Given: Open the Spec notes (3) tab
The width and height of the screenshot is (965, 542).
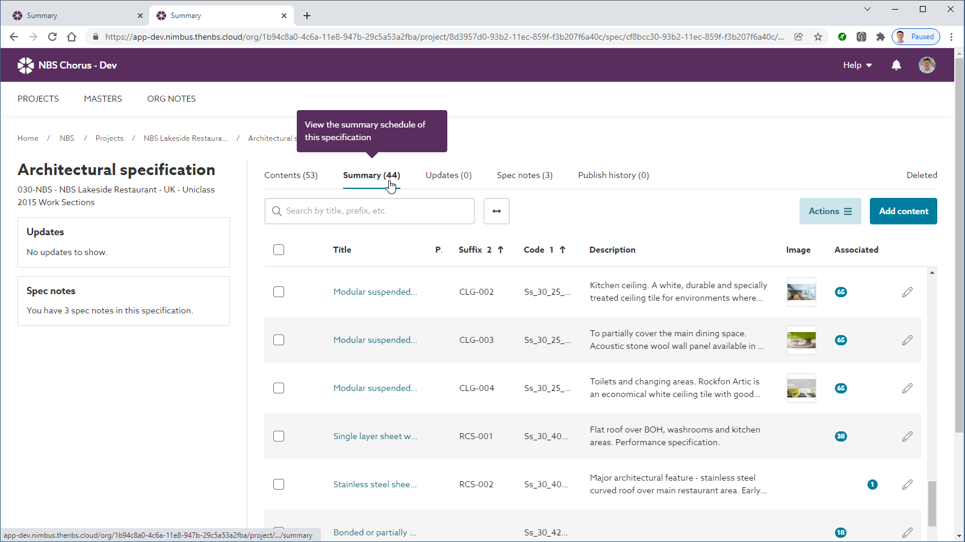Looking at the screenshot, I should pos(524,175).
